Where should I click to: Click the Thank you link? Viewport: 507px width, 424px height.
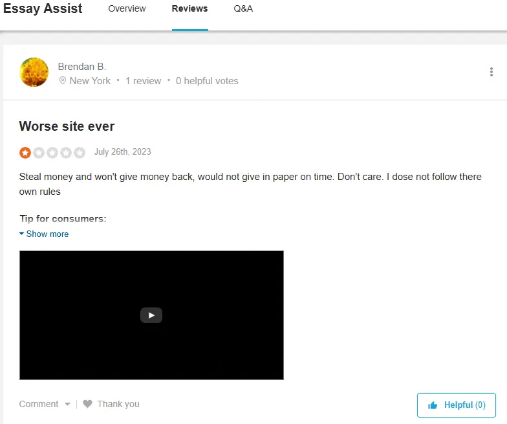pyautogui.click(x=118, y=404)
